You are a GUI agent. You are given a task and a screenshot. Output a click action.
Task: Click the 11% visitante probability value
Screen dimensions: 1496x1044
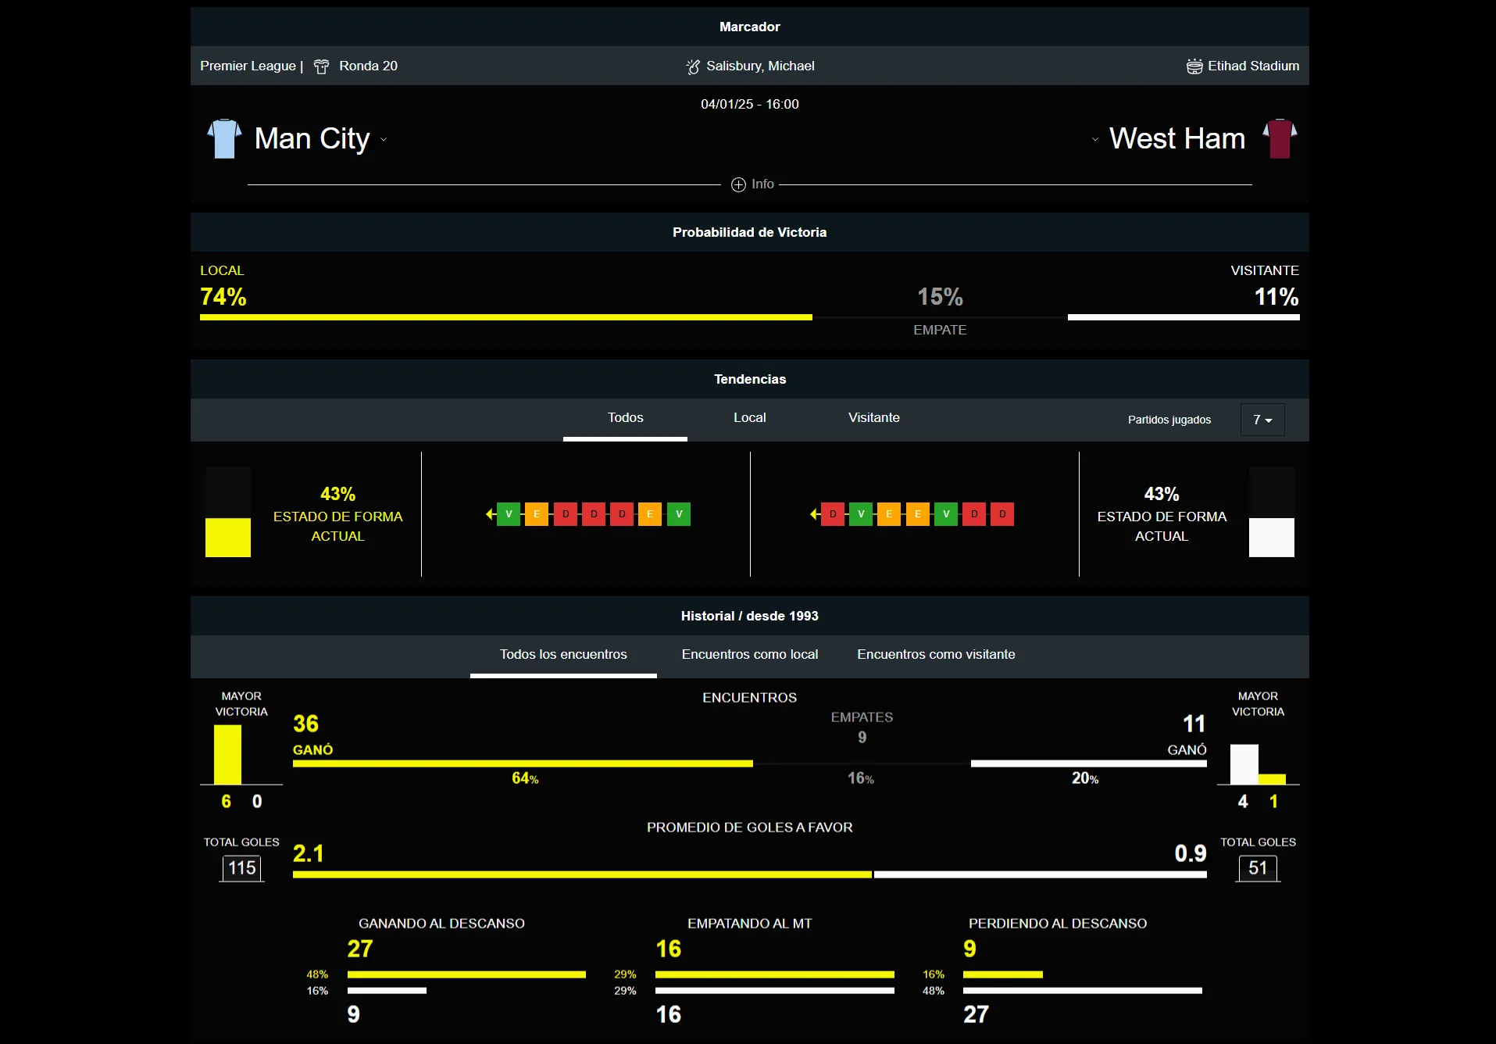(x=1276, y=297)
